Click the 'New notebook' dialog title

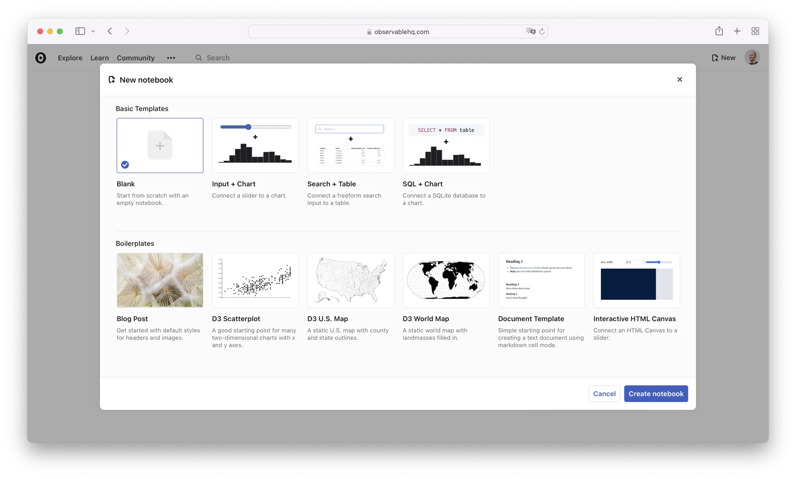coord(146,80)
